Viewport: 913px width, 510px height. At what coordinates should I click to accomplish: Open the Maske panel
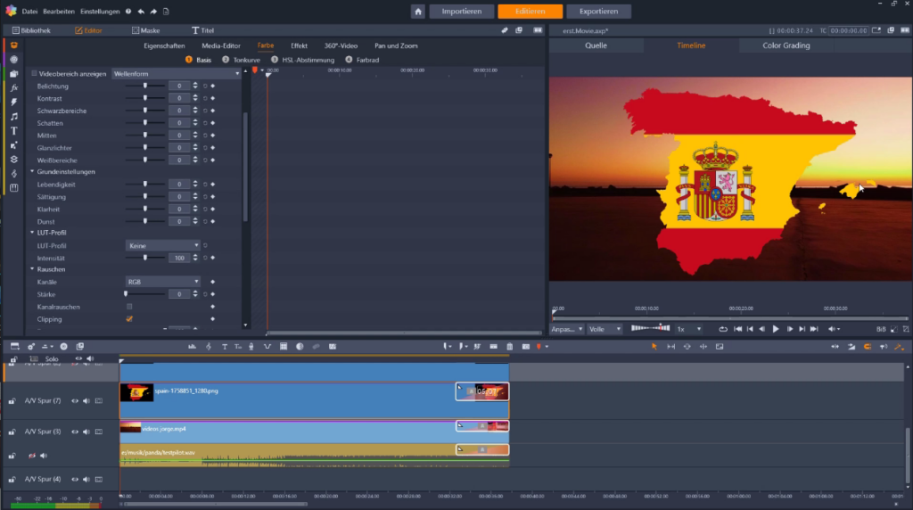146,30
